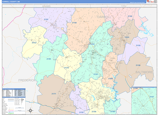Select ZIP code label 21136

(x=138, y=65)
